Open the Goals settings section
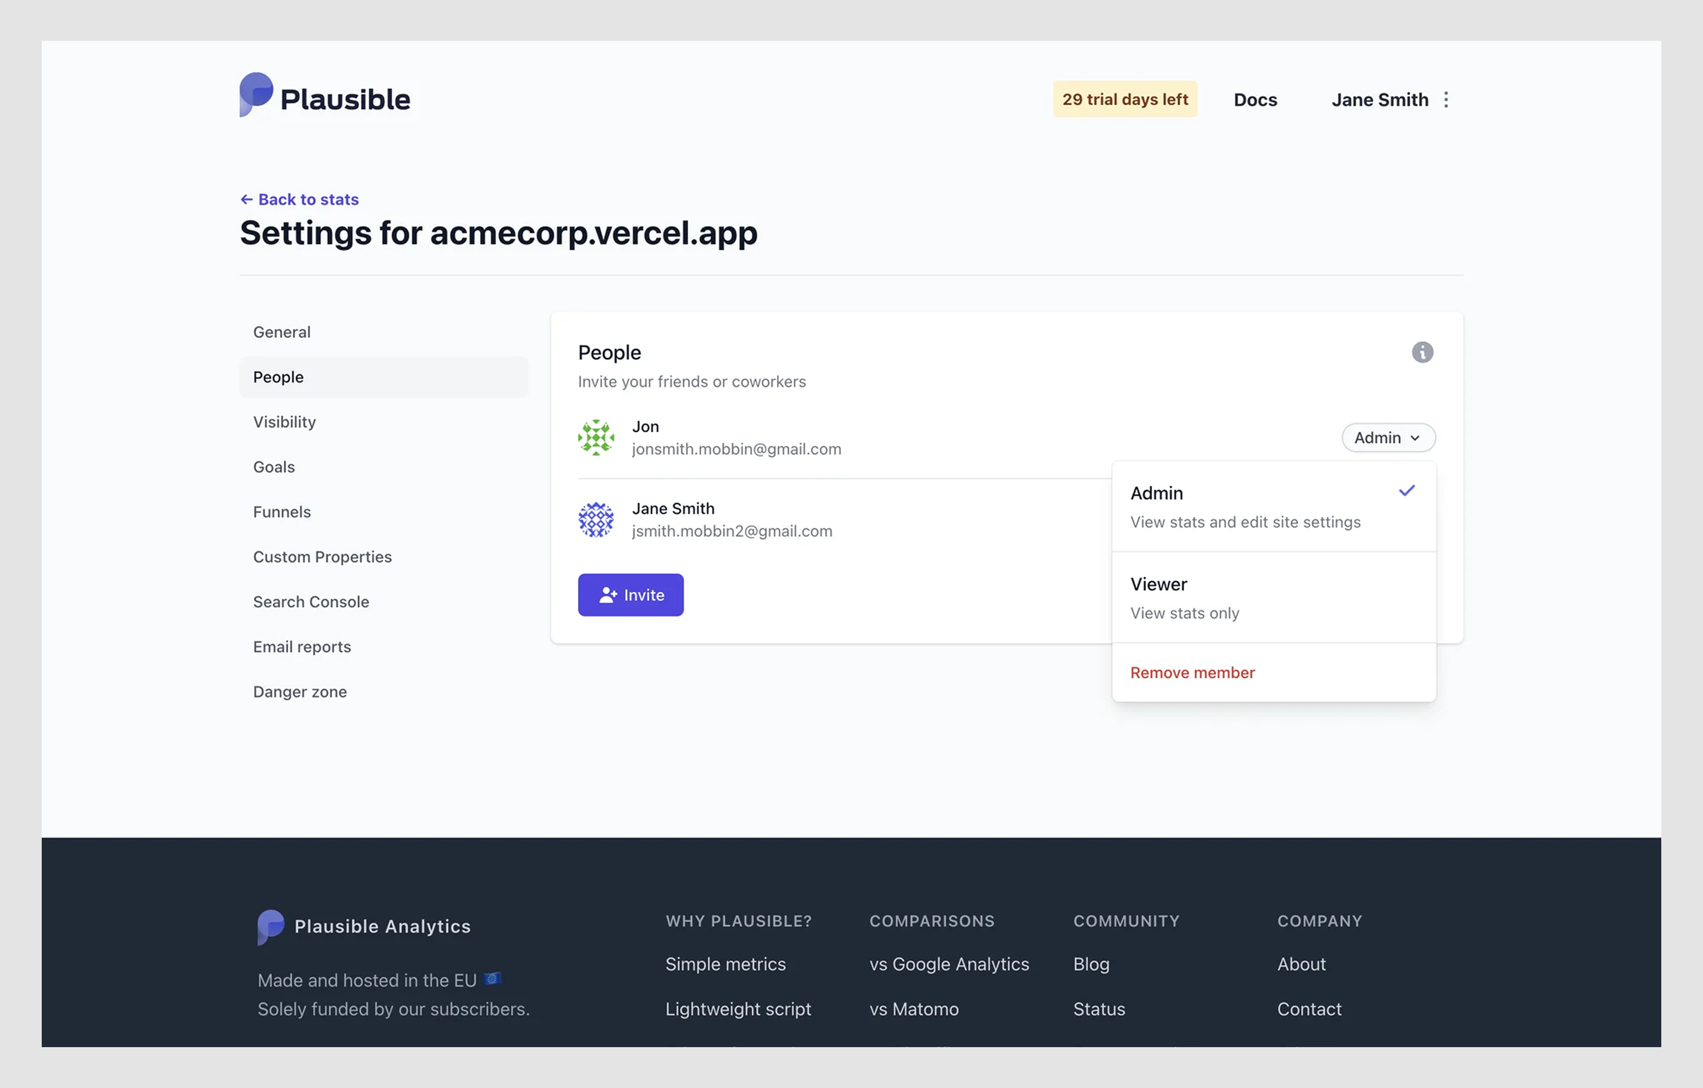1703x1088 pixels. pyautogui.click(x=383, y=467)
